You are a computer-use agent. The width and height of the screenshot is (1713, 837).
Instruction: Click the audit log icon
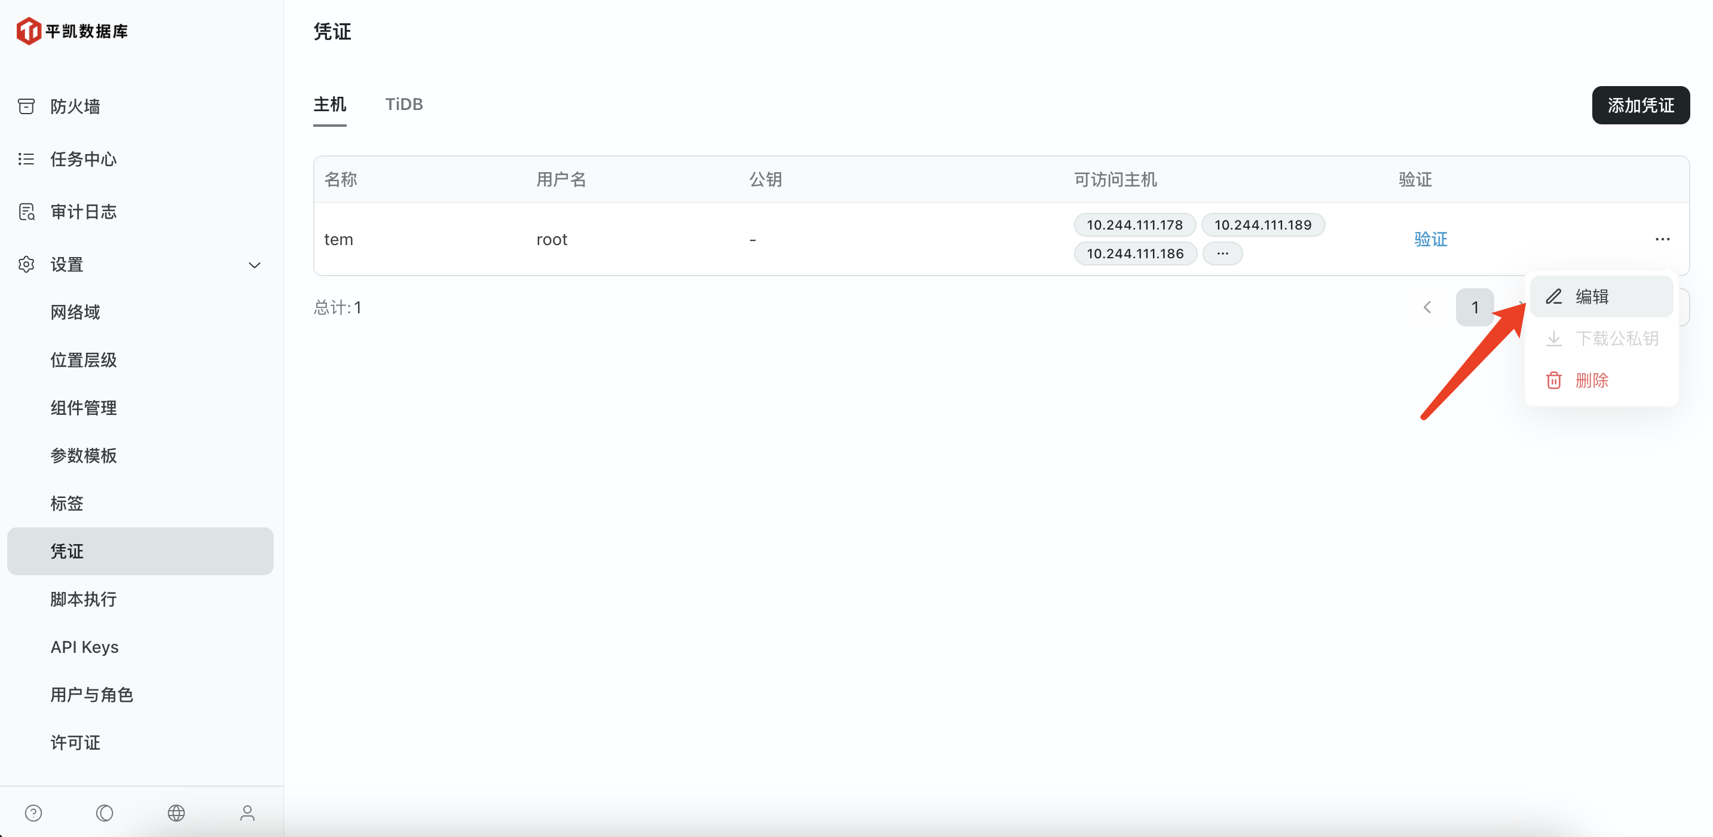pyautogui.click(x=26, y=212)
